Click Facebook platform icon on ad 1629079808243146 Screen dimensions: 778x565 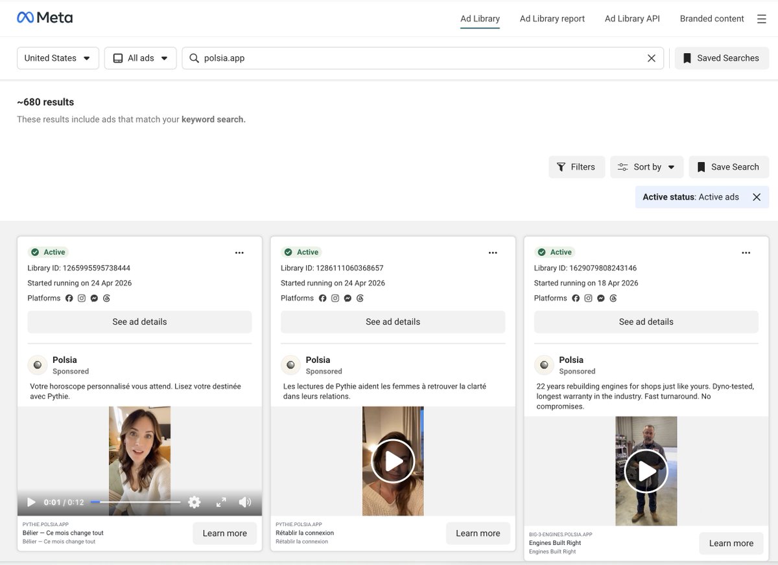pyautogui.click(x=576, y=298)
